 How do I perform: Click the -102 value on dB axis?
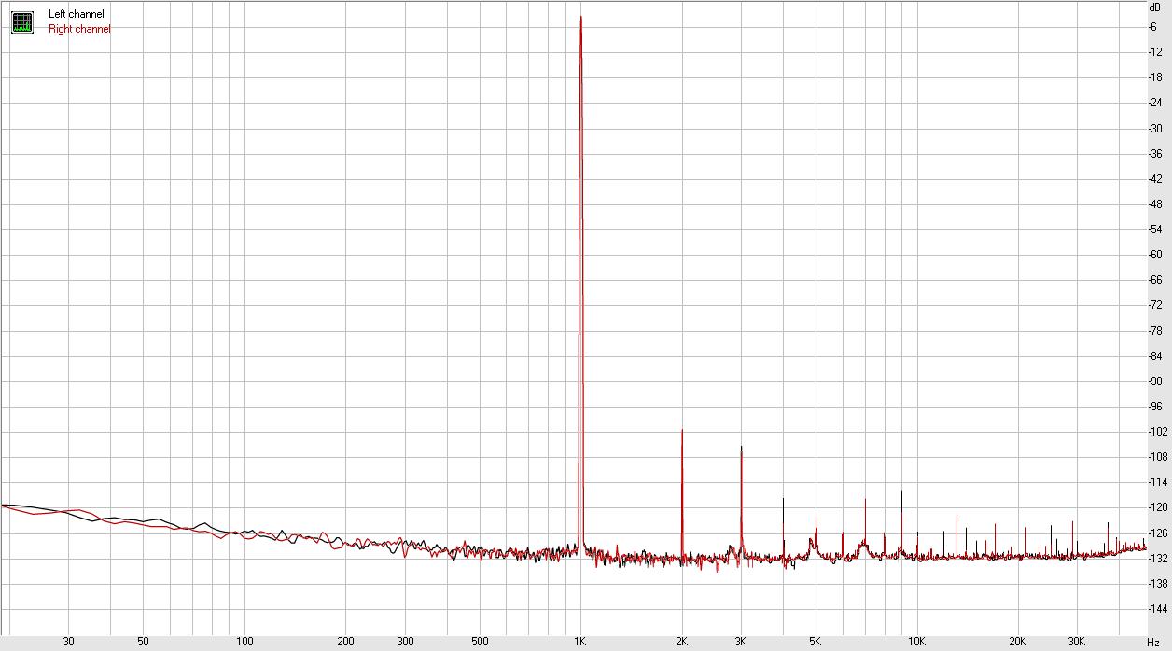click(1158, 432)
